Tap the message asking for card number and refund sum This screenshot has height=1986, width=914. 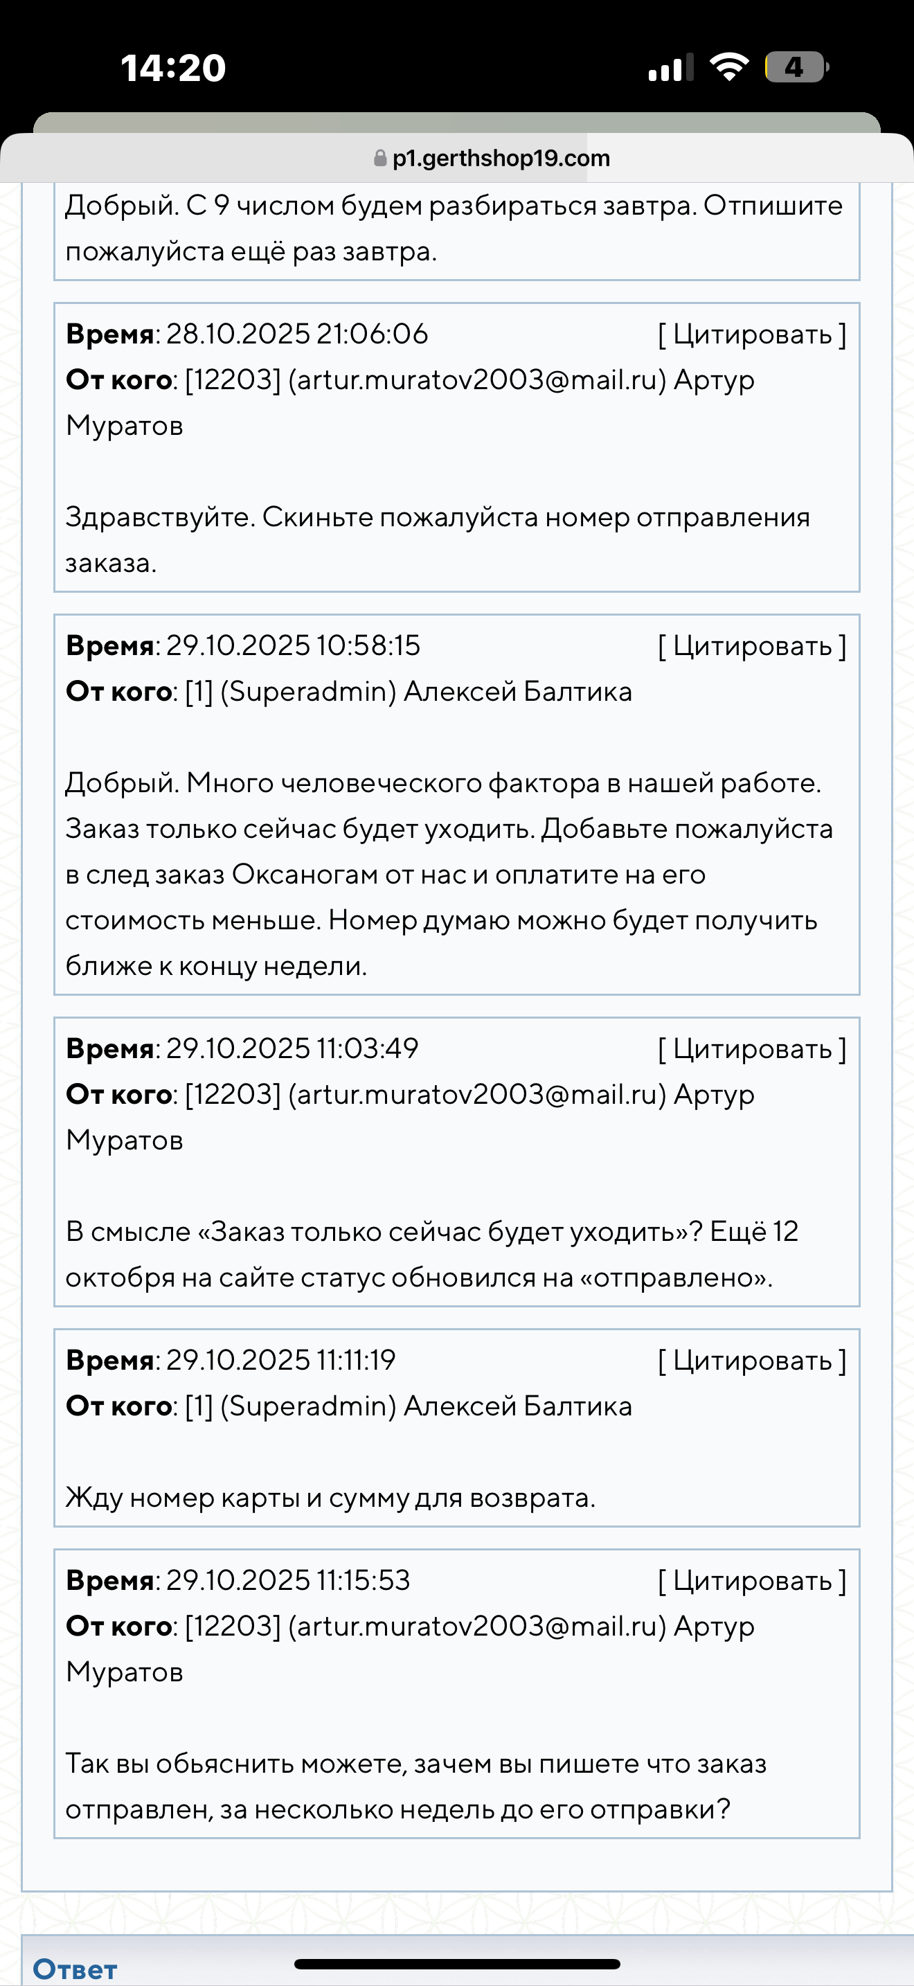[330, 1498]
